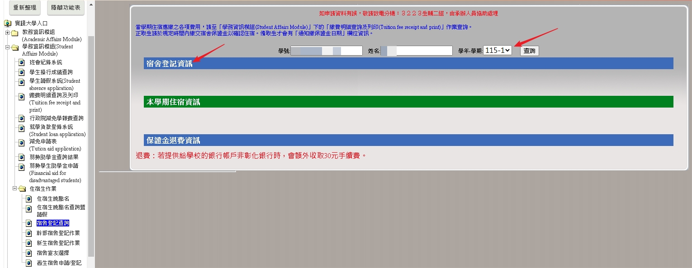Click the sidebar scroll up arrow

click(x=91, y=5)
